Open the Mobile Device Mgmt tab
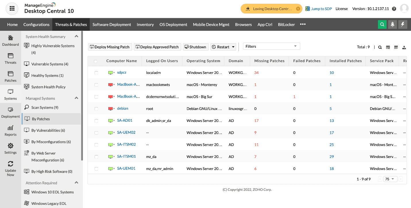 211,24
